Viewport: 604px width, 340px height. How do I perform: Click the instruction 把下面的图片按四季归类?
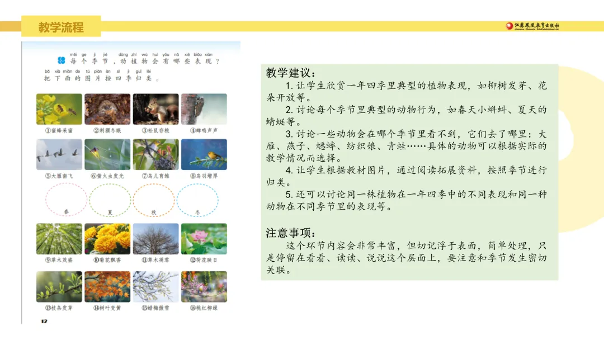coord(102,75)
